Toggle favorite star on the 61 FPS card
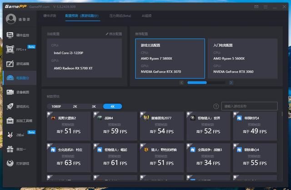 95,145
